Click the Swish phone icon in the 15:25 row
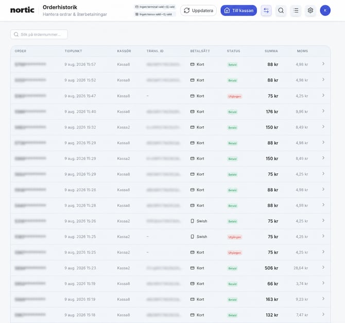The height and width of the screenshot is (323, 345). click(x=192, y=236)
